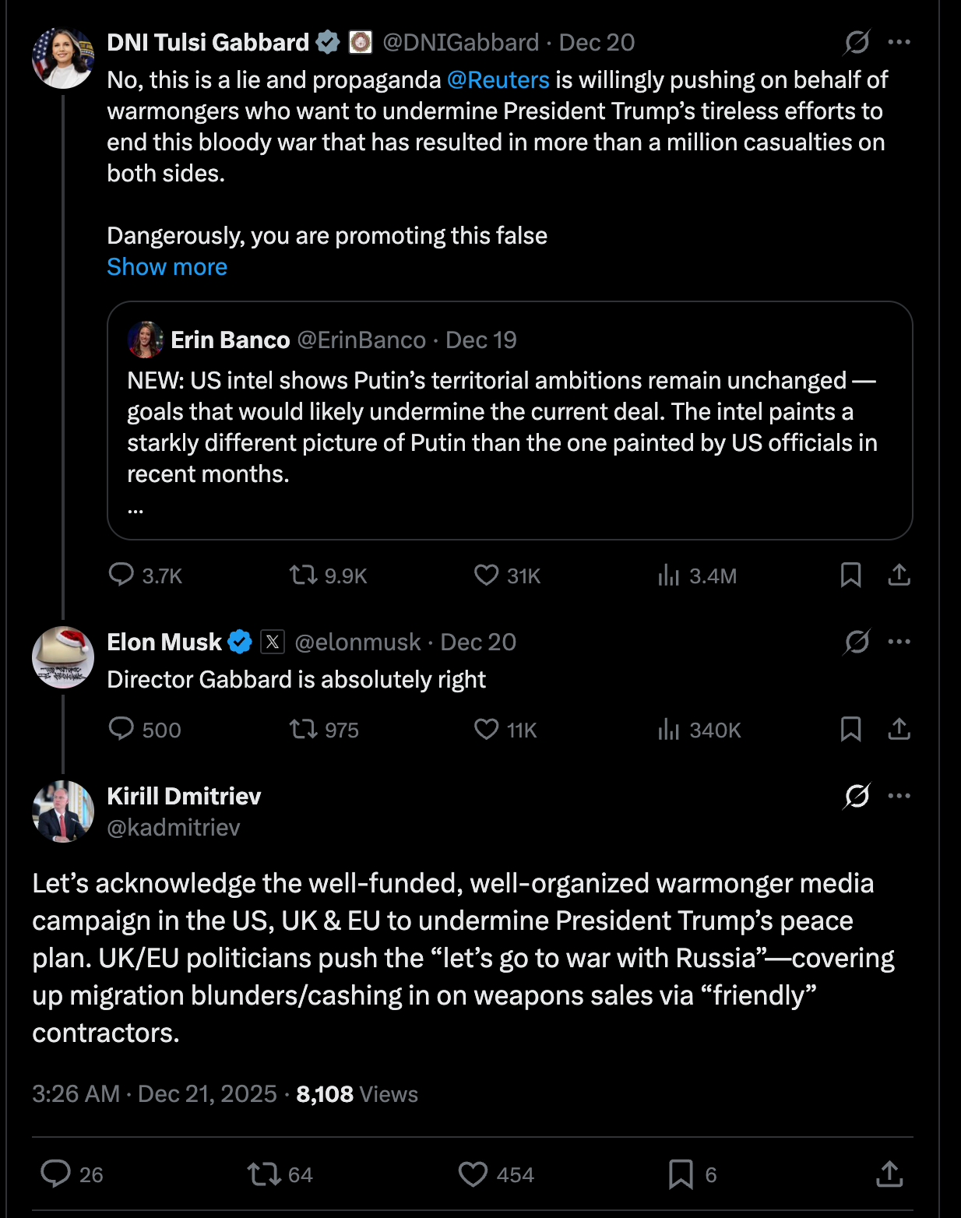Viewport: 961px width, 1218px height.
Task: Open more options on Elon Musk's reply
Action: 899,642
